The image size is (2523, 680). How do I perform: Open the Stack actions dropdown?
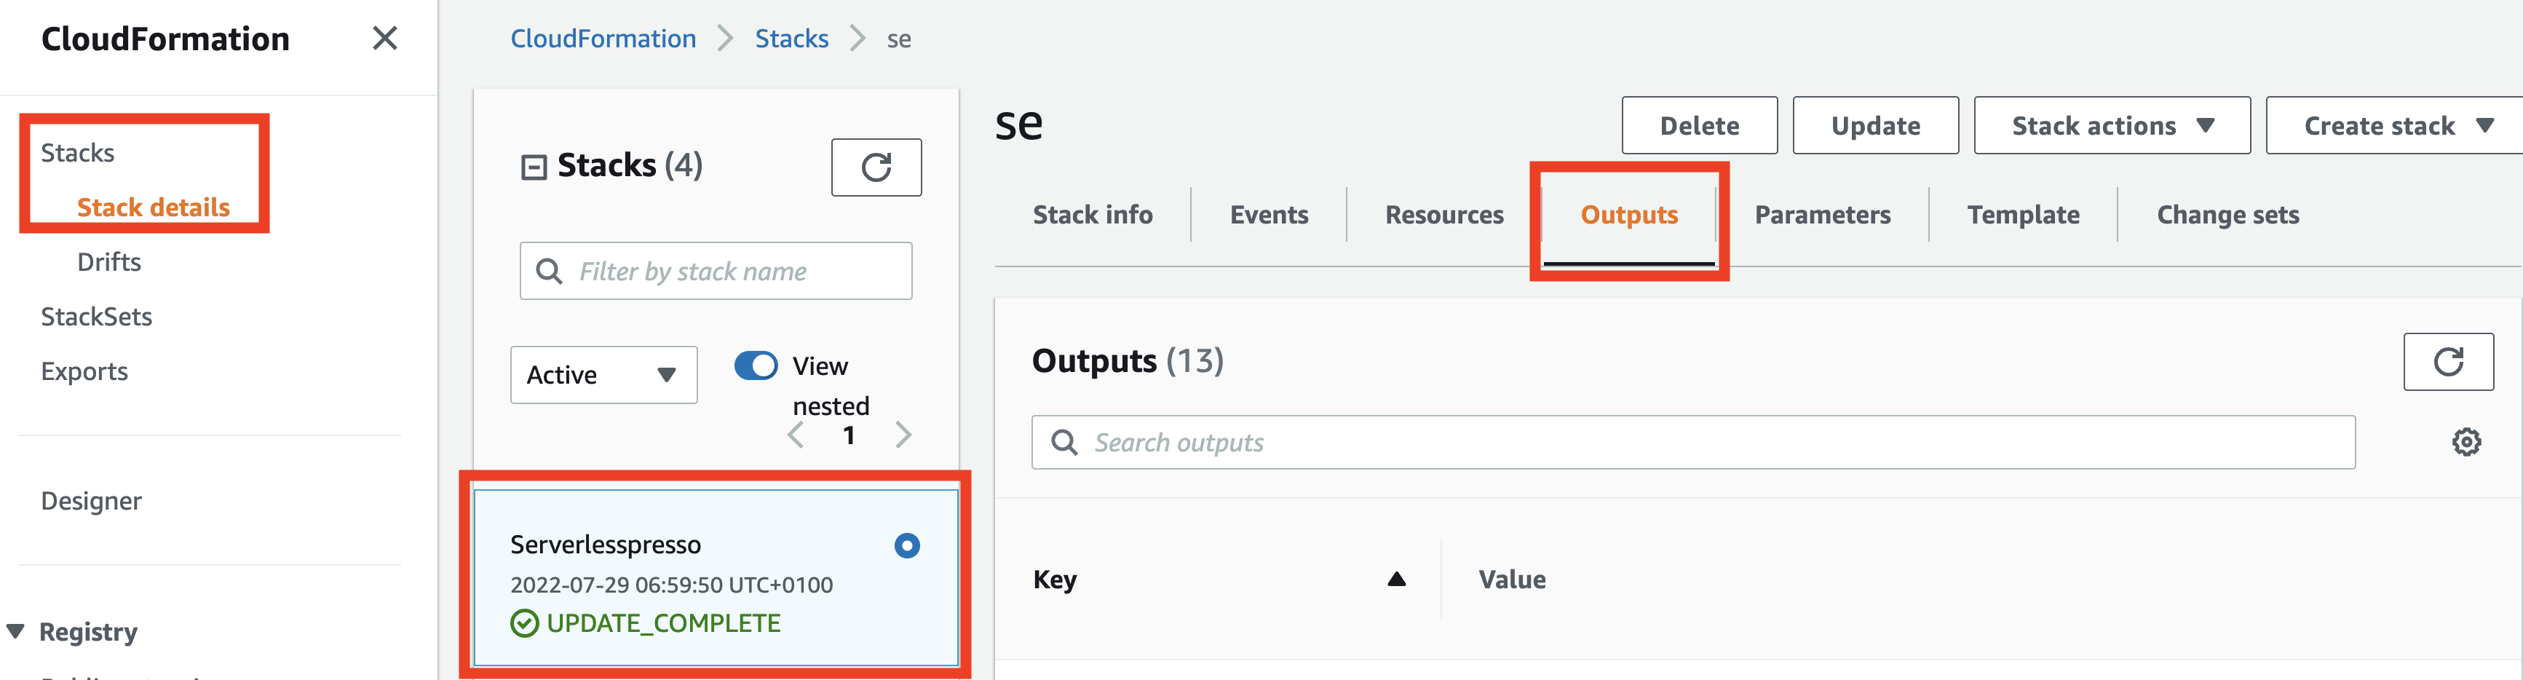pos(2111,125)
